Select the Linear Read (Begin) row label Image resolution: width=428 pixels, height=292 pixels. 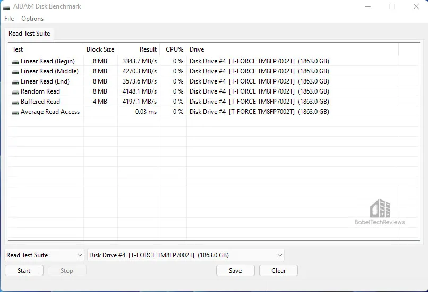coord(48,61)
